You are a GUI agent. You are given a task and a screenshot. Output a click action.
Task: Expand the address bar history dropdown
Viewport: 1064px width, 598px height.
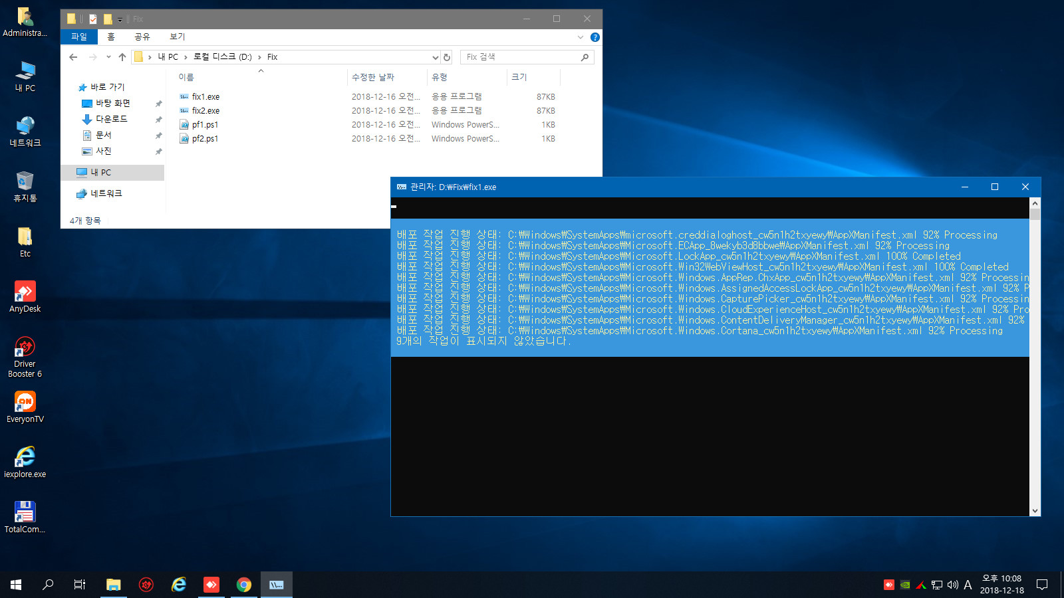click(436, 57)
